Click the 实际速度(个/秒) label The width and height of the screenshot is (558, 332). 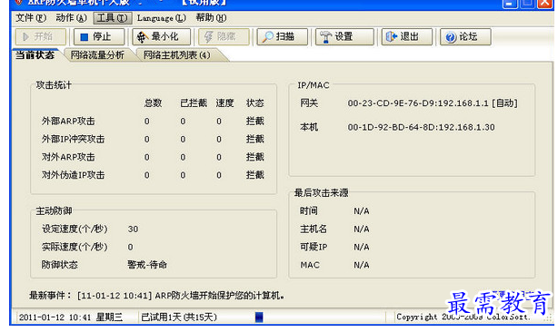point(75,247)
